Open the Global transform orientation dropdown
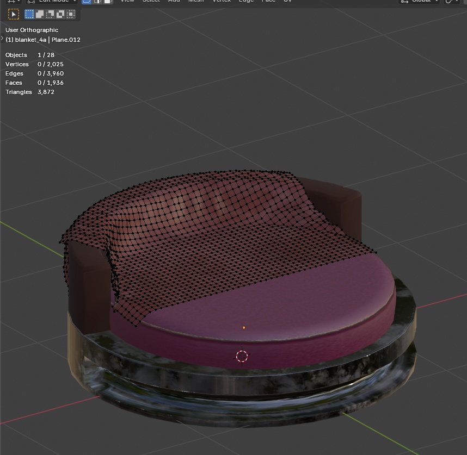 [419, 2]
